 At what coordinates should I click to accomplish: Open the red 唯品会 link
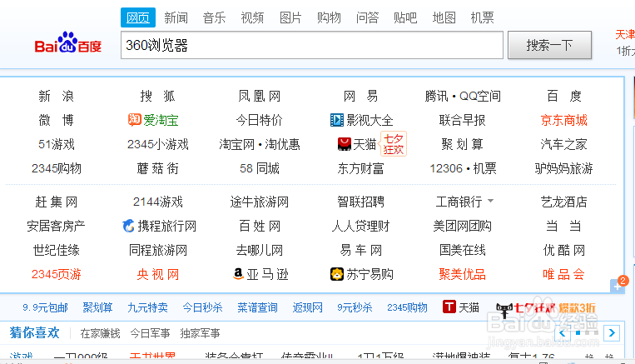563,274
